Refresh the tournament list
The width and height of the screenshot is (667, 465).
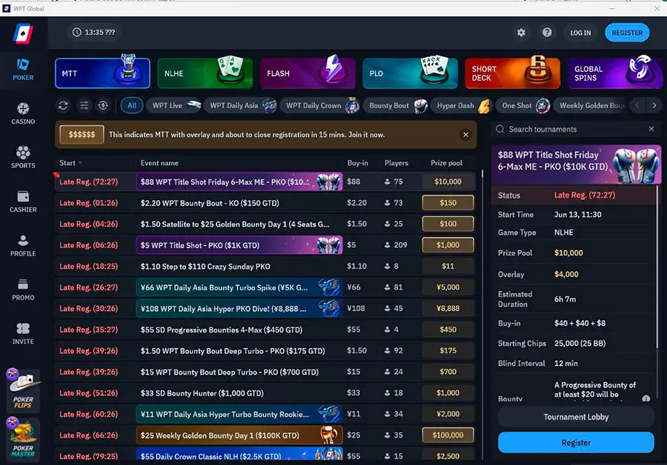click(x=64, y=106)
